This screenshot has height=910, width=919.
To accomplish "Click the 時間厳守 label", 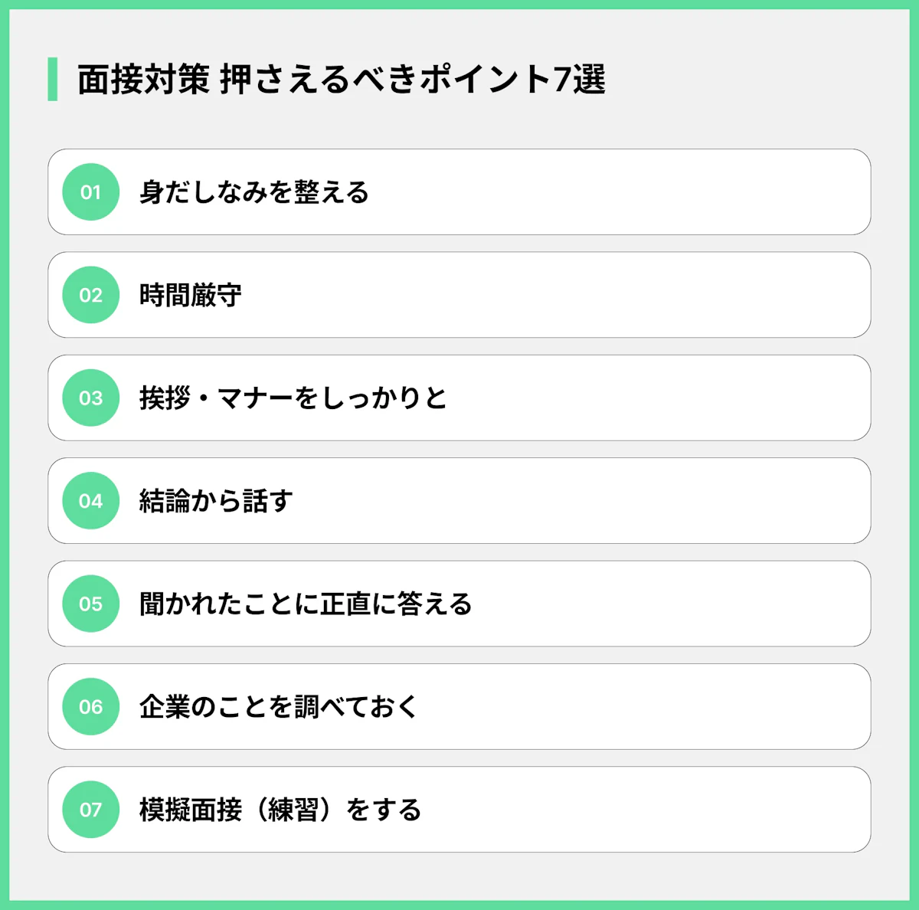I will click(191, 295).
